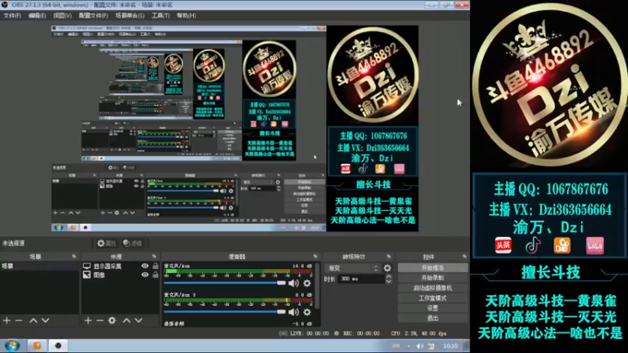Adjust the 麦克风/Aux 2 volume slider

(225, 311)
